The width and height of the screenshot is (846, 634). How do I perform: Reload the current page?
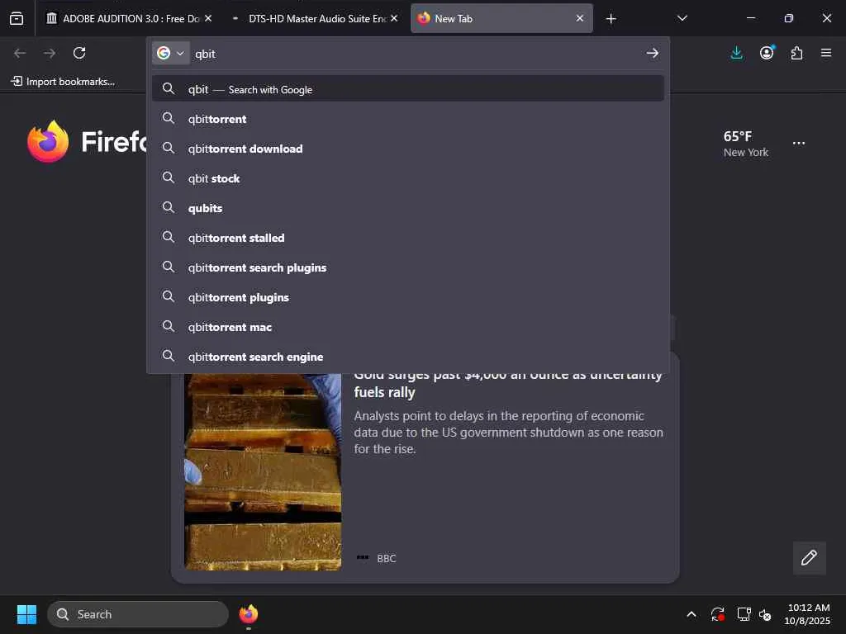(x=79, y=53)
